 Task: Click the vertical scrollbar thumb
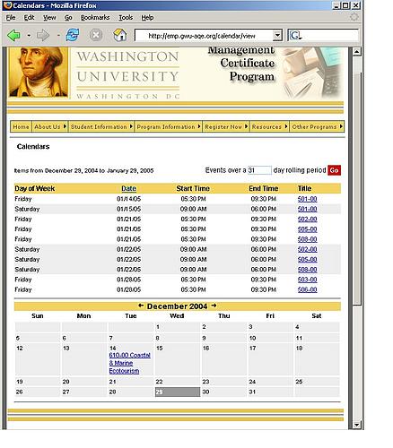pos(357,188)
